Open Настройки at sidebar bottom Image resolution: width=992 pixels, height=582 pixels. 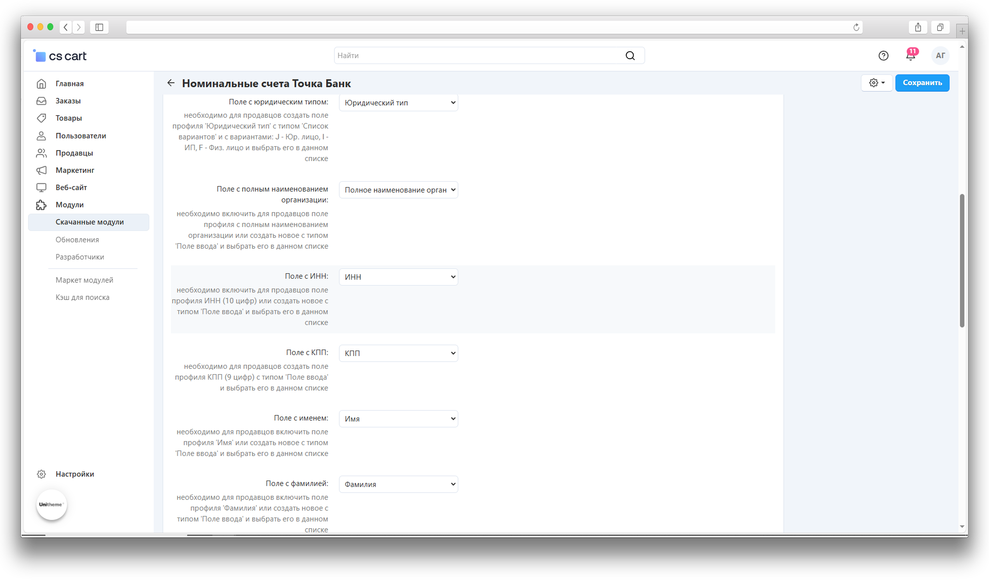(x=74, y=474)
